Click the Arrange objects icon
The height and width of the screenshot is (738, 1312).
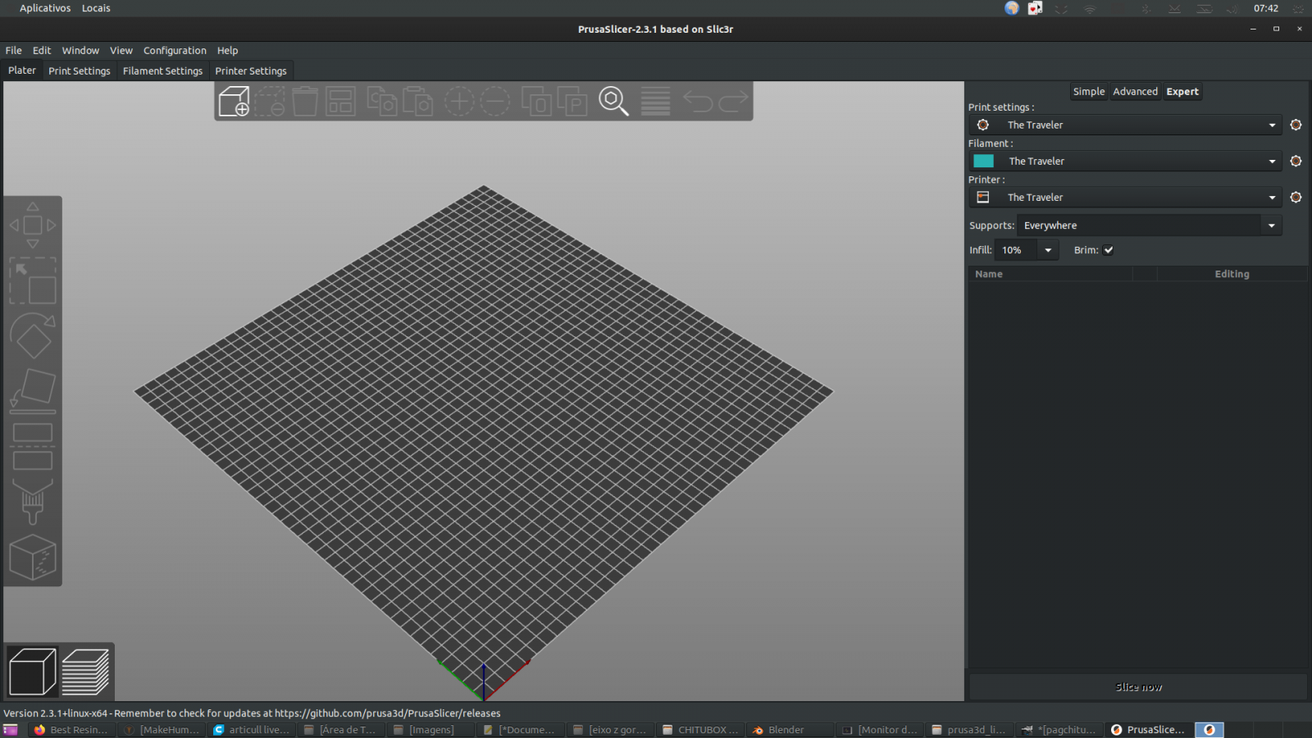click(340, 101)
